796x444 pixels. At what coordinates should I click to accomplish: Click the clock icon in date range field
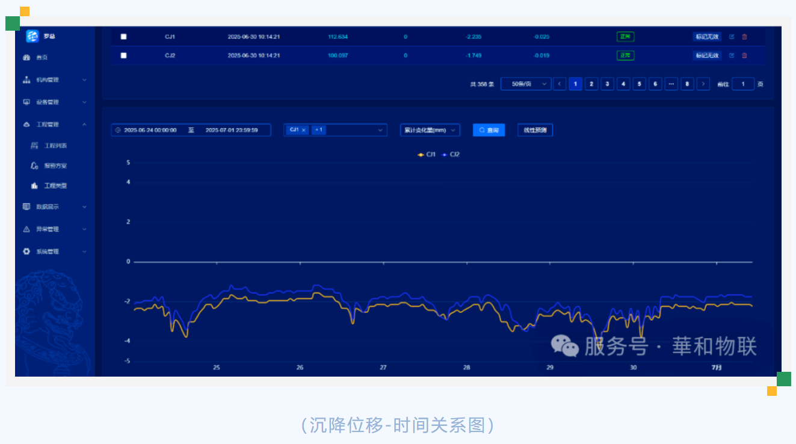tap(118, 130)
